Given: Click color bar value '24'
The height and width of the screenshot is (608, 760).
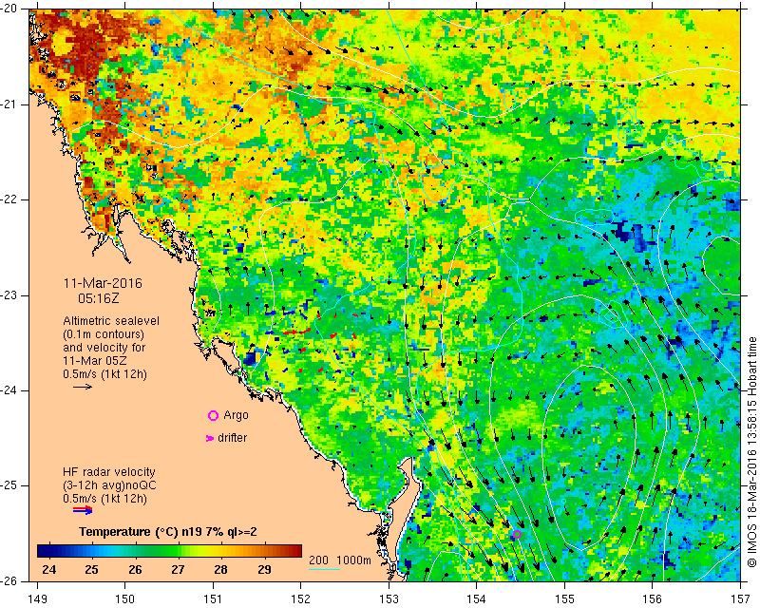Looking at the screenshot, I should (x=49, y=570).
